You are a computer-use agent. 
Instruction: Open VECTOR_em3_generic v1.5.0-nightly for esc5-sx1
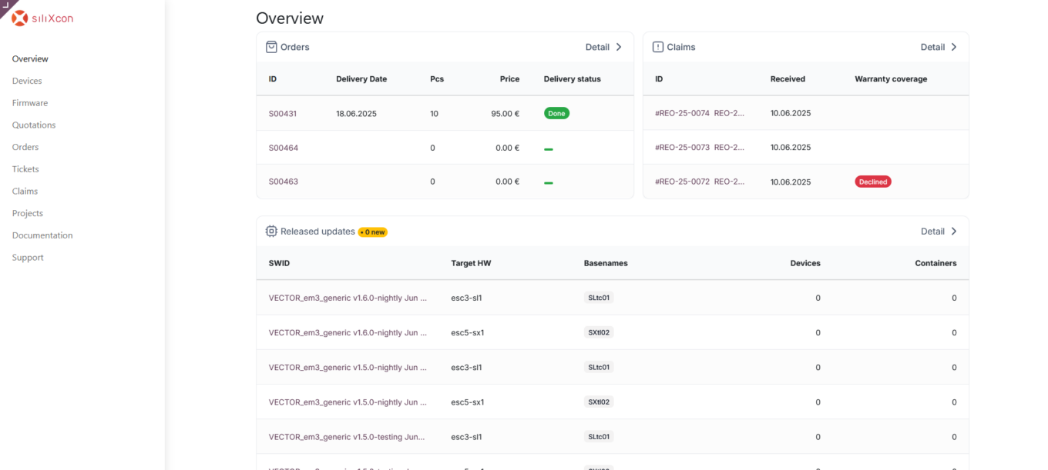pos(348,402)
